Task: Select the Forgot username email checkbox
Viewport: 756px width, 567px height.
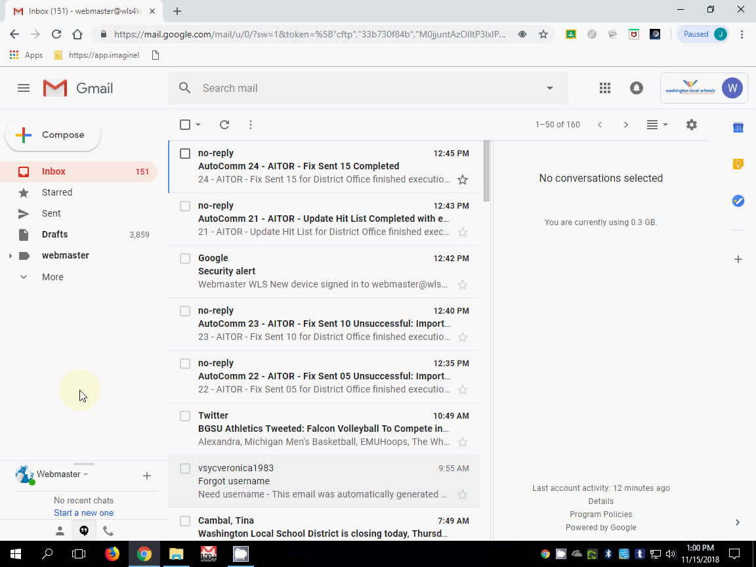Action: point(184,468)
